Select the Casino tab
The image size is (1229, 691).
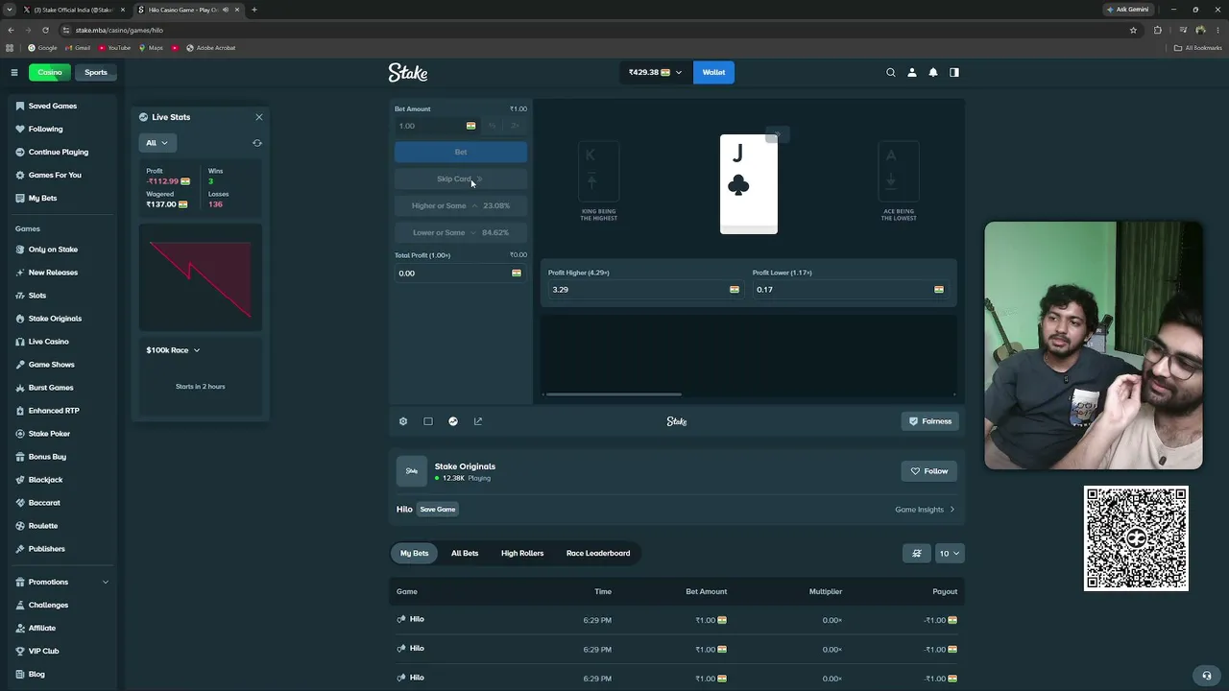(x=50, y=72)
